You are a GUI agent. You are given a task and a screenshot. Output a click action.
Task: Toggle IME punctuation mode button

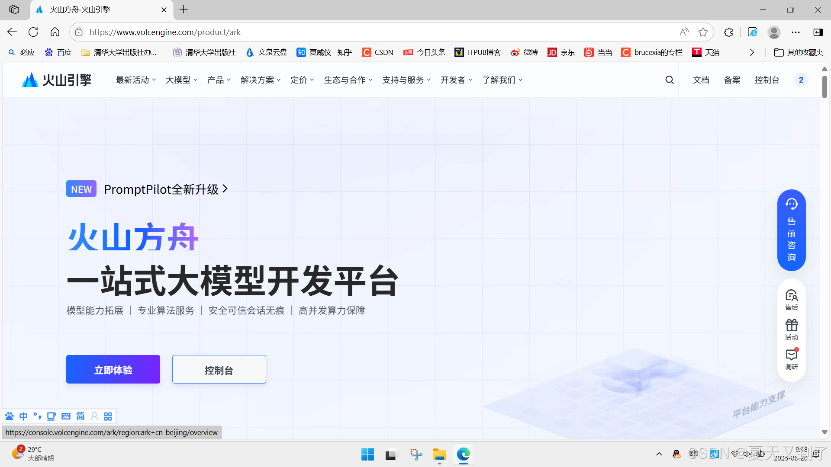click(x=37, y=416)
